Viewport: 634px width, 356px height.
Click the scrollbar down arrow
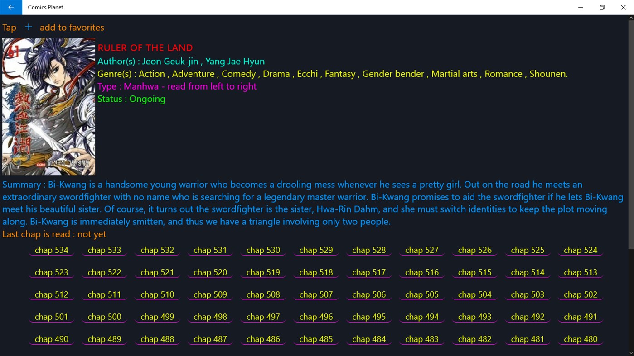click(631, 353)
